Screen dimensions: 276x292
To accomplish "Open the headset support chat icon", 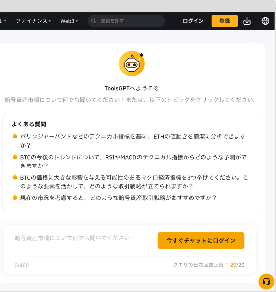I will pos(266,282).
